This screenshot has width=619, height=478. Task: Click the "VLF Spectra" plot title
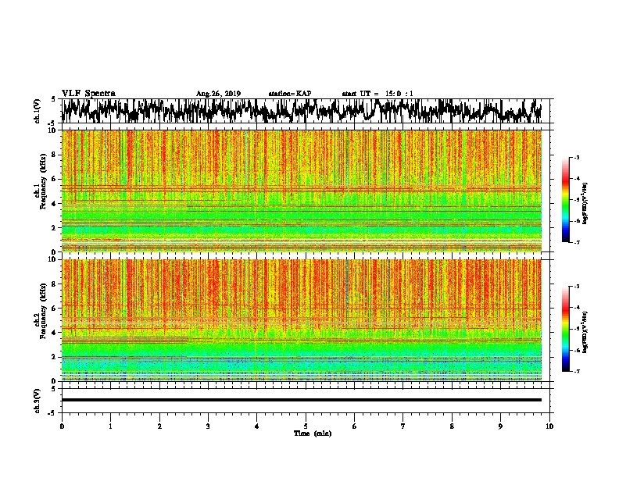click(88, 94)
